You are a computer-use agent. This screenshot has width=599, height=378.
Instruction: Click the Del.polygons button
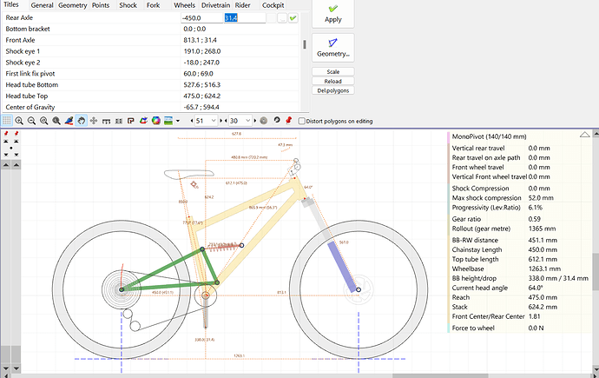[333, 90]
